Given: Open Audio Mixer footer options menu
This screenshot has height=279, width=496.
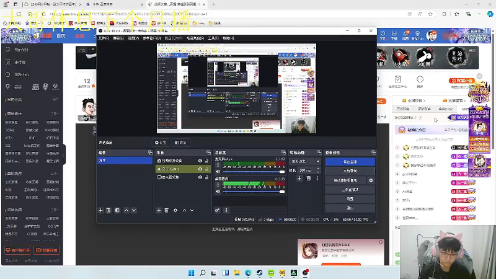Looking at the screenshot, I should point(226,210).
